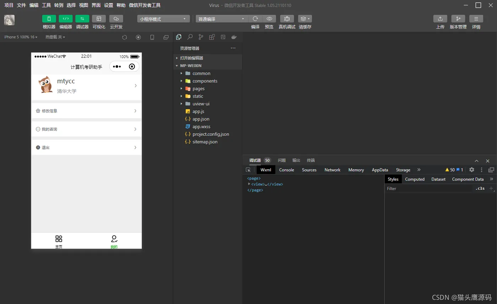Expand the static folder
The image size is (497, 304).
208,96
